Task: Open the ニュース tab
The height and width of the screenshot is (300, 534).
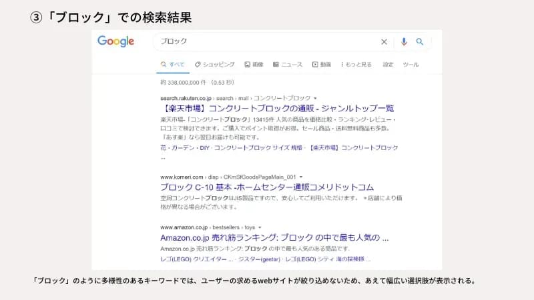Action: point(288,64)
